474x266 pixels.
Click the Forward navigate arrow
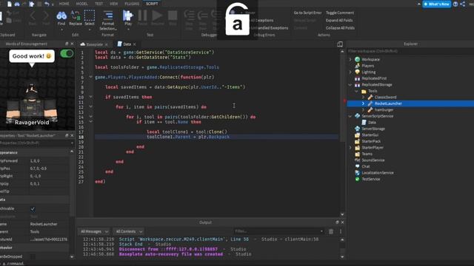[46, 15]
